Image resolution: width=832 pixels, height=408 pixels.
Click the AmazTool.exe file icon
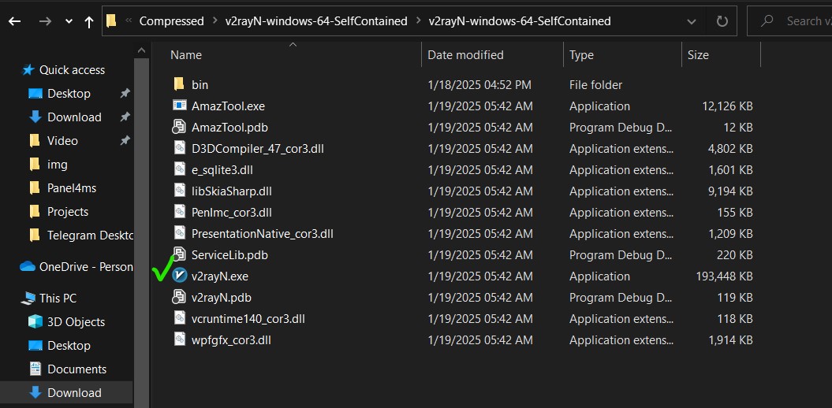(179, 106)
